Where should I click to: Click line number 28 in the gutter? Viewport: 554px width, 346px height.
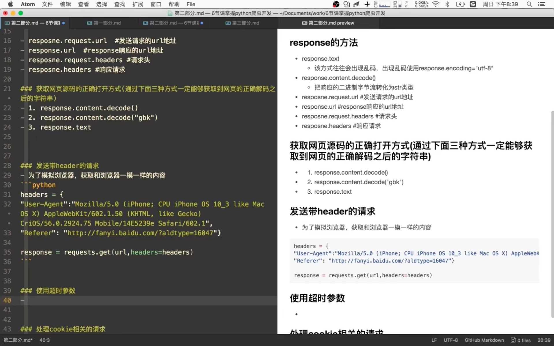tap(7, 166)
